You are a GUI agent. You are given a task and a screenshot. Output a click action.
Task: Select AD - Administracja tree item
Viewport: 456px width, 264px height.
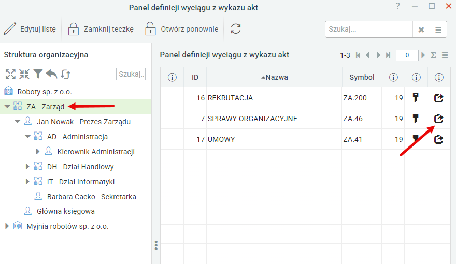[77, 137]
